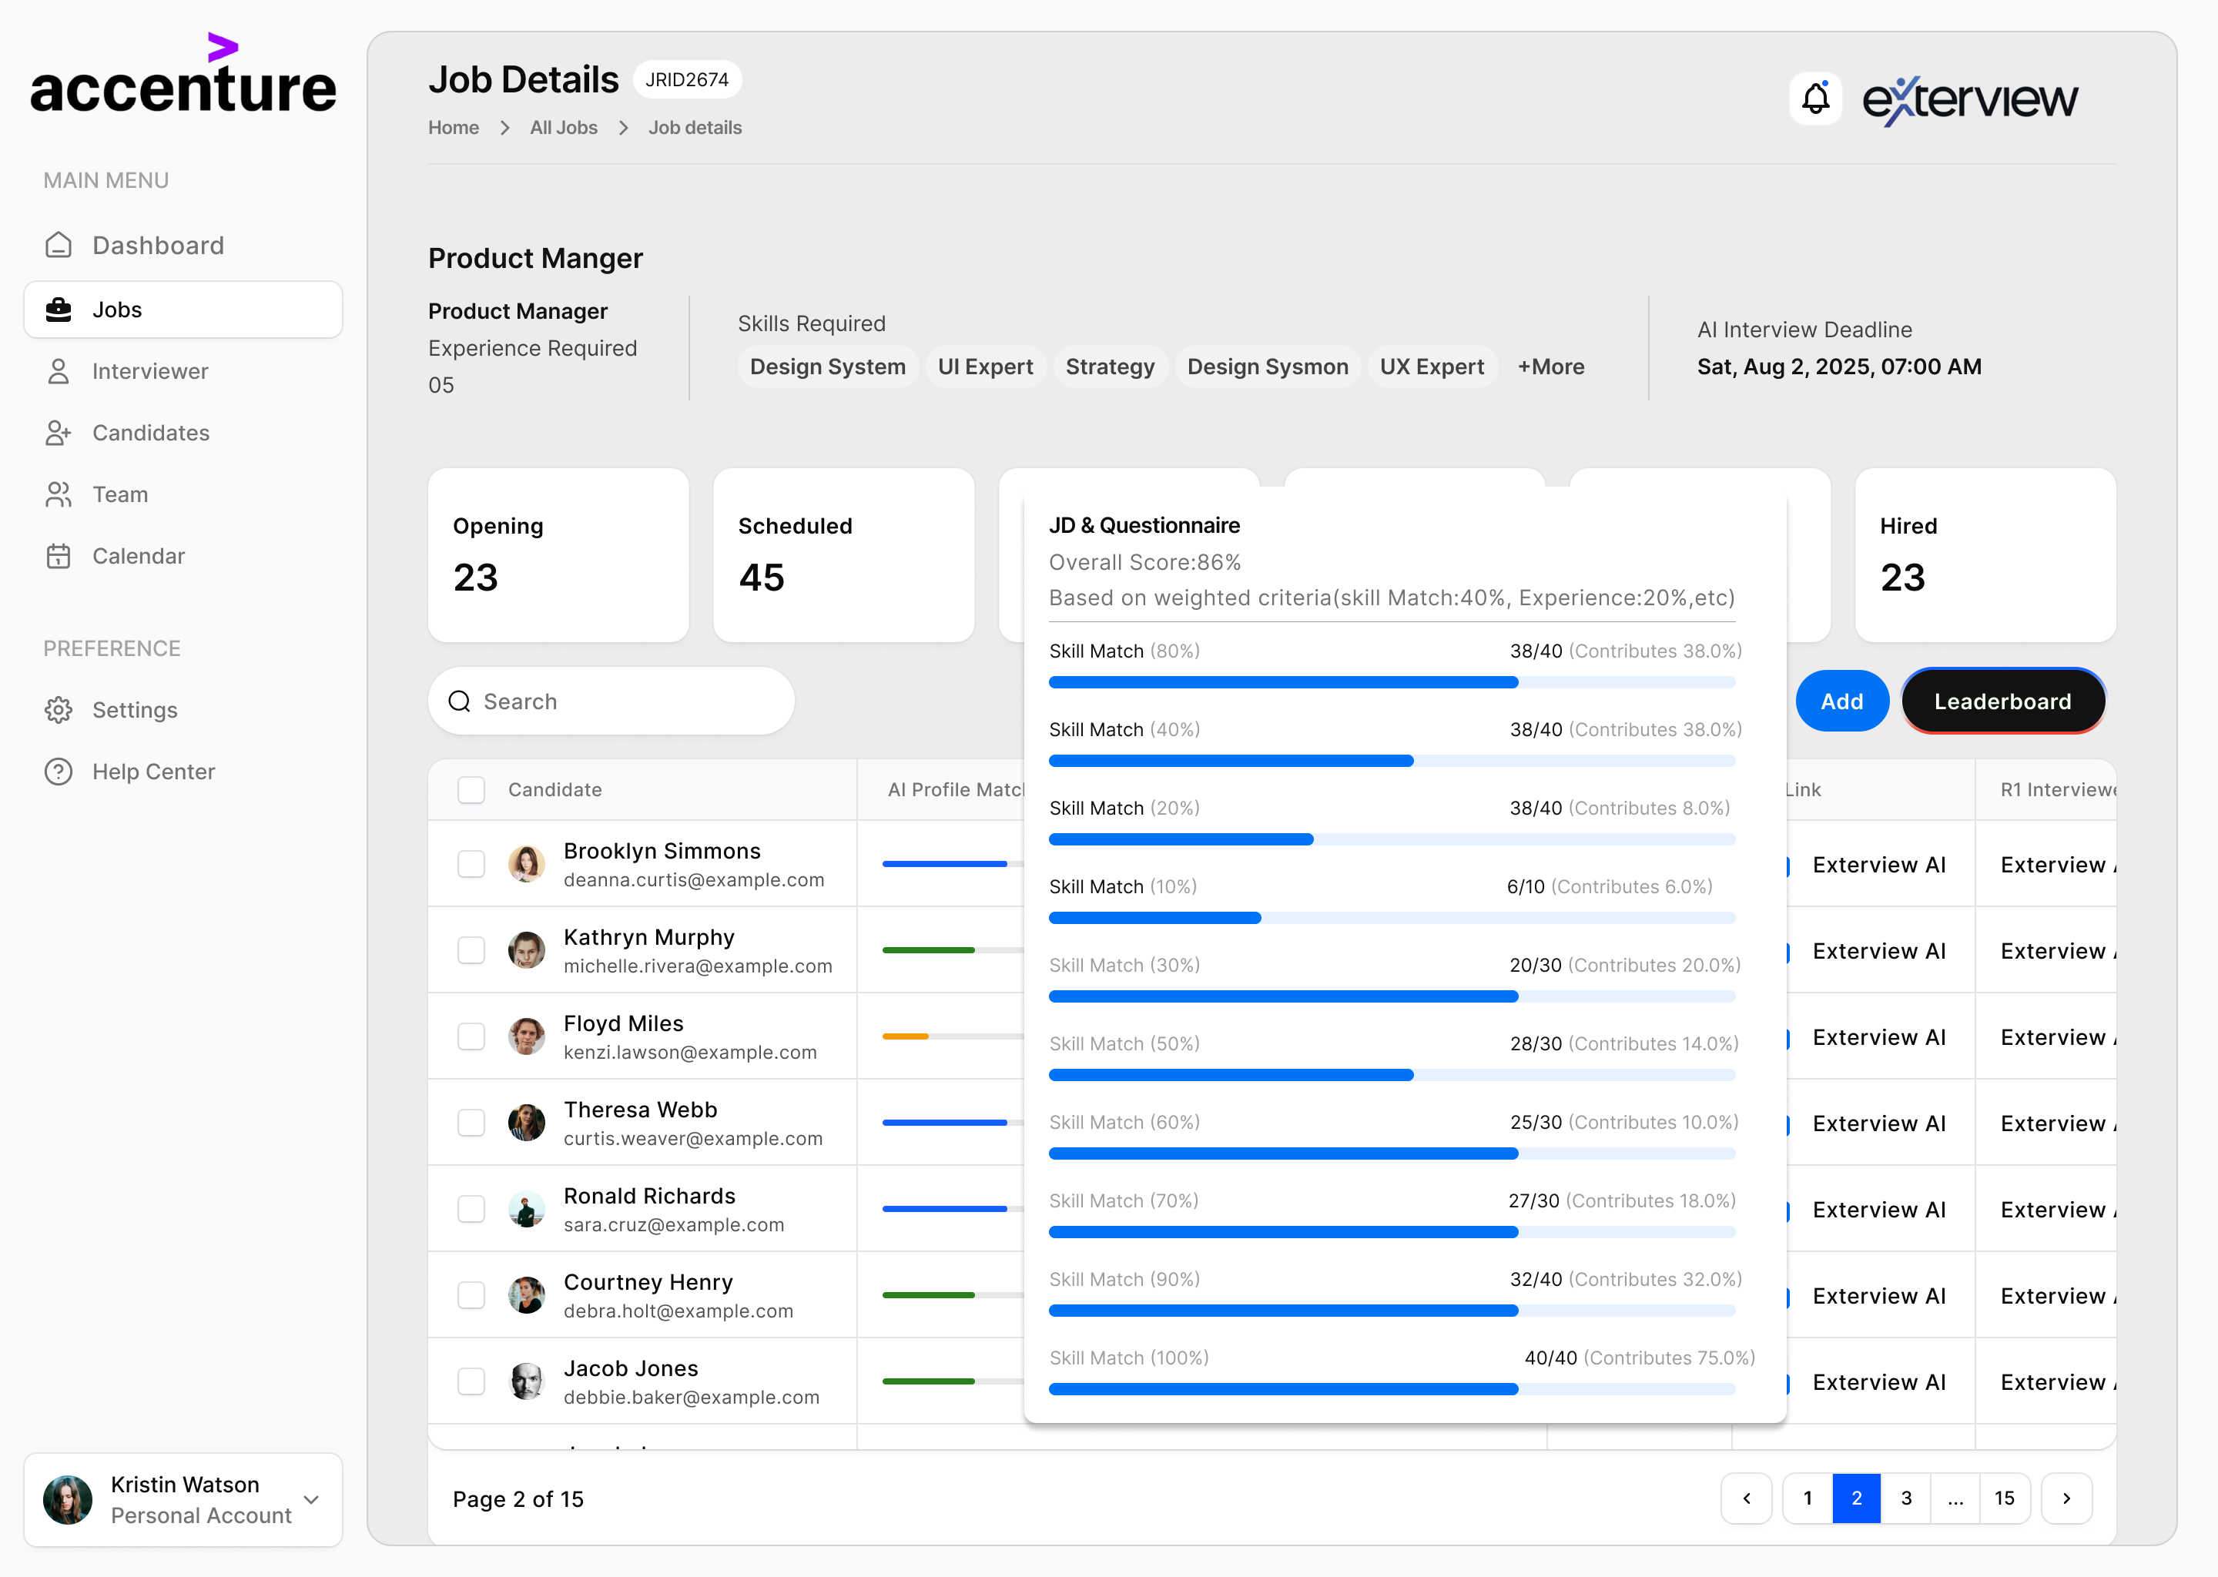Viewport: 2218px width, 1577px height.
Task: Expand the Kristin Watson account dropdown
Action: click(x=312, y=1499)
